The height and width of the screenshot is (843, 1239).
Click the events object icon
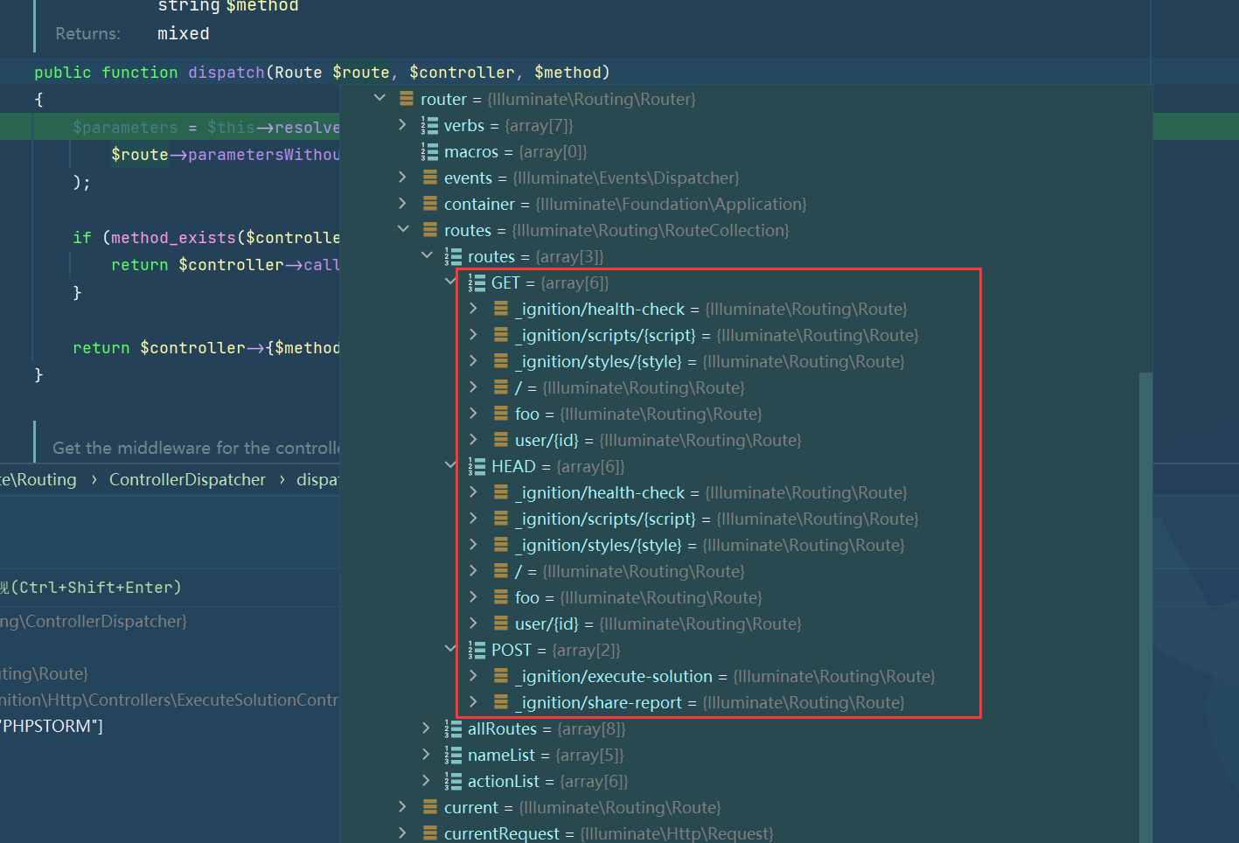coord(430,178)
